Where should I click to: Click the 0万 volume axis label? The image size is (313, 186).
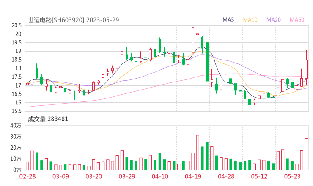17,170
